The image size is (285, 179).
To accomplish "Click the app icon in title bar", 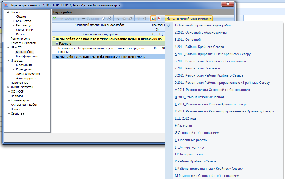I will (6, 5).
